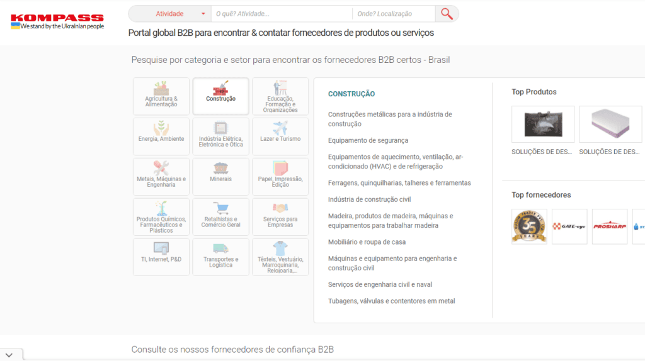Open the 35 Years supplier logo
The image size is (645, 361).
point(529,226)
